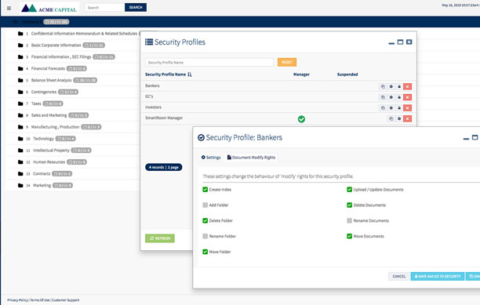
Task: Open settings gear for Bankers profile
Action: (391, 86)
